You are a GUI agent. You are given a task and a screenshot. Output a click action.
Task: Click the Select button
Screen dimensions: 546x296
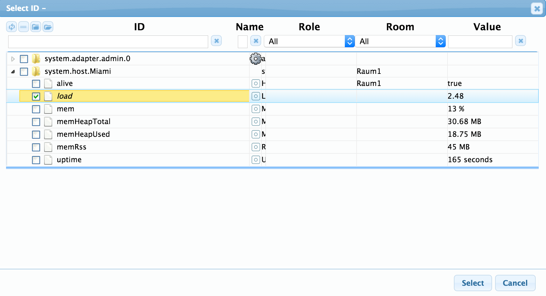click(473, 283)
